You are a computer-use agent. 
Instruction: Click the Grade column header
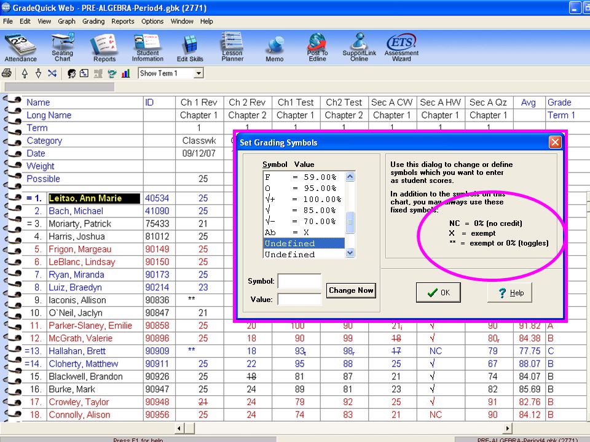(559, 103)
